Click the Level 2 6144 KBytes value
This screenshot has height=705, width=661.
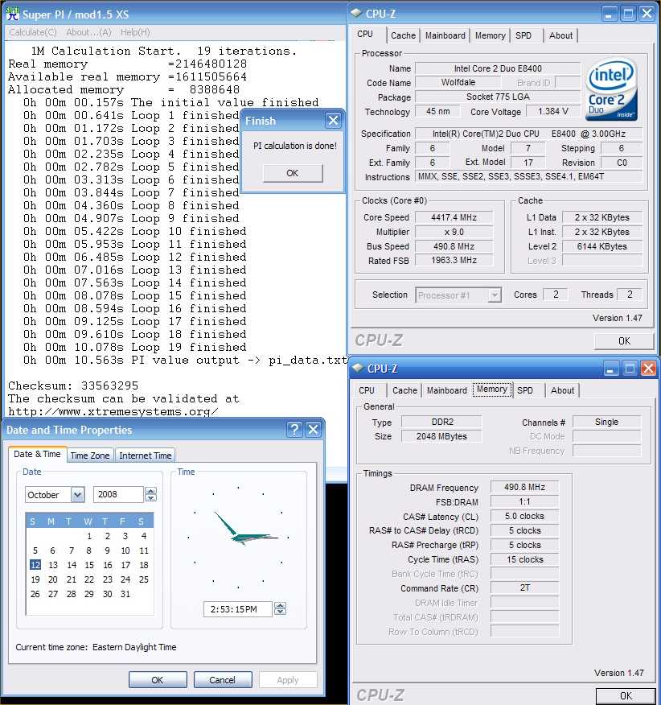pyautogui.click(x=602, y=246)
